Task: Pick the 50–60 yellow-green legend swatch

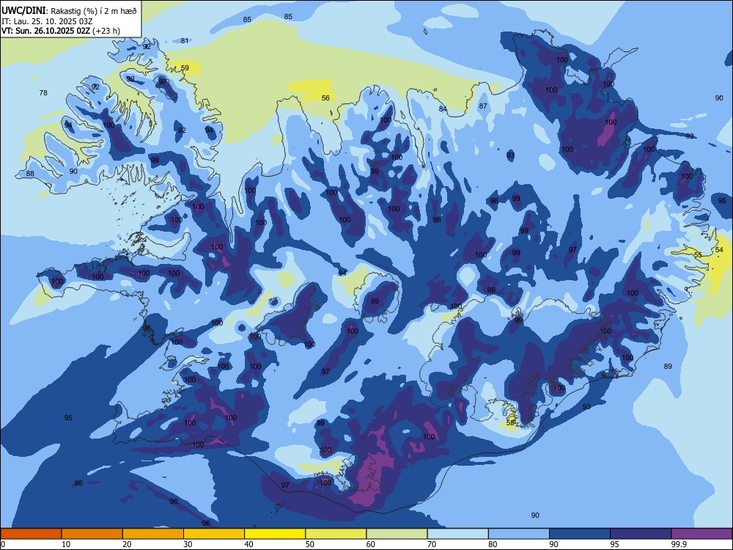Action: pyautogui.click(x=336, y=534)
